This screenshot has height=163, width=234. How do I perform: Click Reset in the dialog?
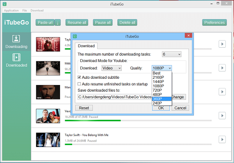pyautogui.click(x=84, y=108)
